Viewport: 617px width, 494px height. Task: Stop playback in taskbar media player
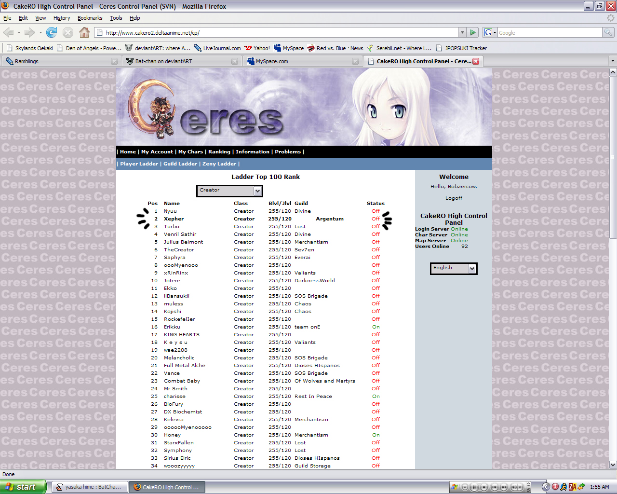[x=484, y=487]
